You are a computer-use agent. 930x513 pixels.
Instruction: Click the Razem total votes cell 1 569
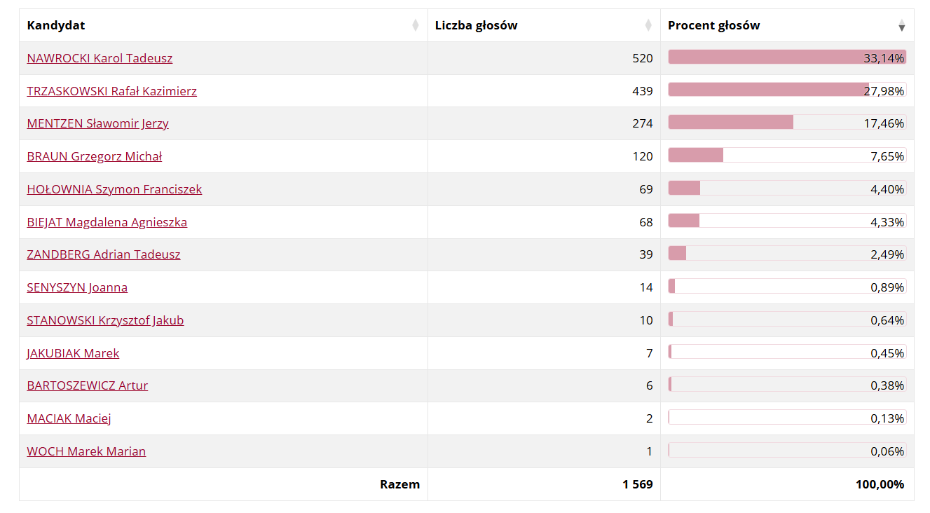point(637,484)
